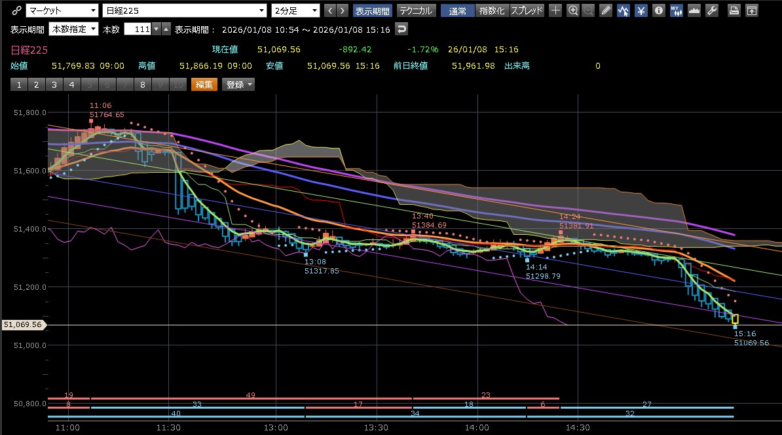Click the zoom in magnifier icon
The image size is (782, 435).
[x=573, y=10]
